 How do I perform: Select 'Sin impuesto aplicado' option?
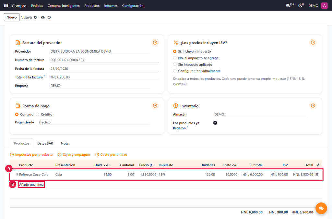(175, 64)
